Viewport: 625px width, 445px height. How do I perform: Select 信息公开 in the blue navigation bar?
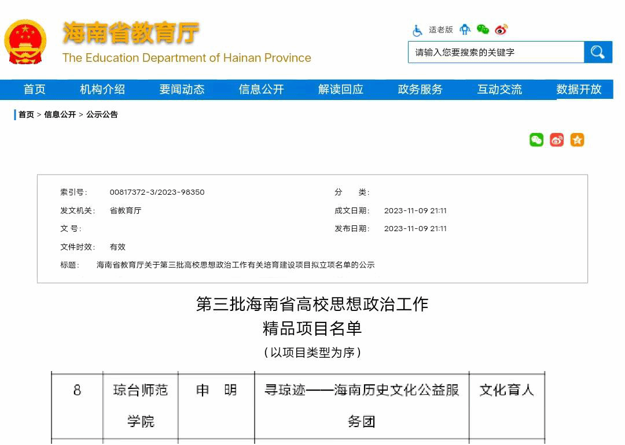pyautogui.click(x=261, y=90)
